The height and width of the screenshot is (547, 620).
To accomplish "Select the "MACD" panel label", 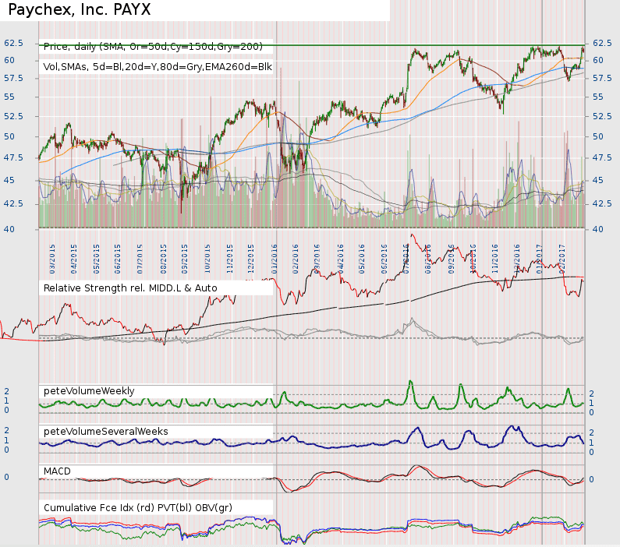I will coord(57,471).
